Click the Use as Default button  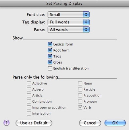(34, 123)
